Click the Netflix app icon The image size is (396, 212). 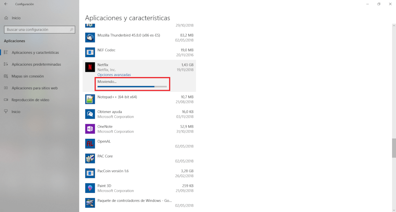(90, 67)
